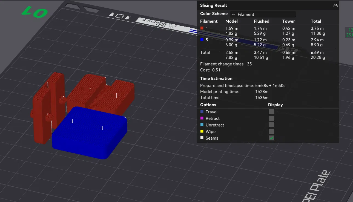The width and height of the screenshot is (353, 202).
Task: Click the Time Estimation heading
Action: coord(216,78)
